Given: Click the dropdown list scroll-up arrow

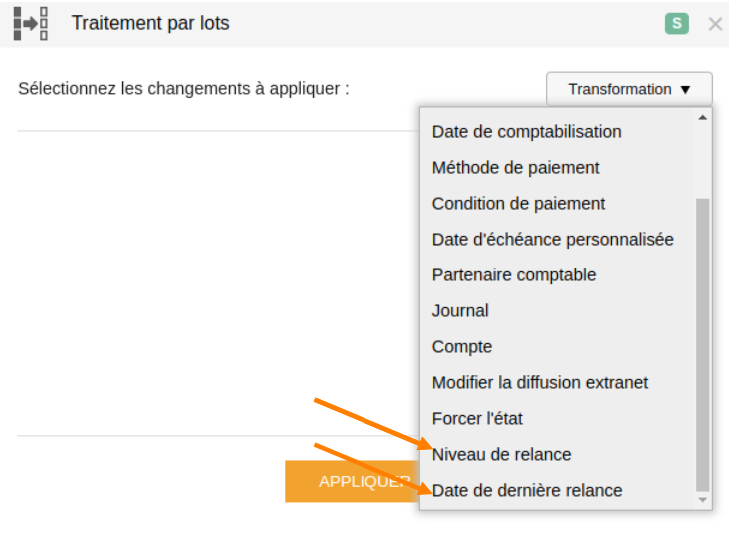Looking at the screenshot, I should pyautogui.click(x=702, y=117).
